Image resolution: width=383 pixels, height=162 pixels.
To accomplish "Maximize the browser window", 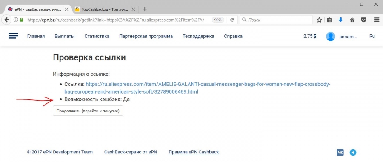I will tap(362, 4).
